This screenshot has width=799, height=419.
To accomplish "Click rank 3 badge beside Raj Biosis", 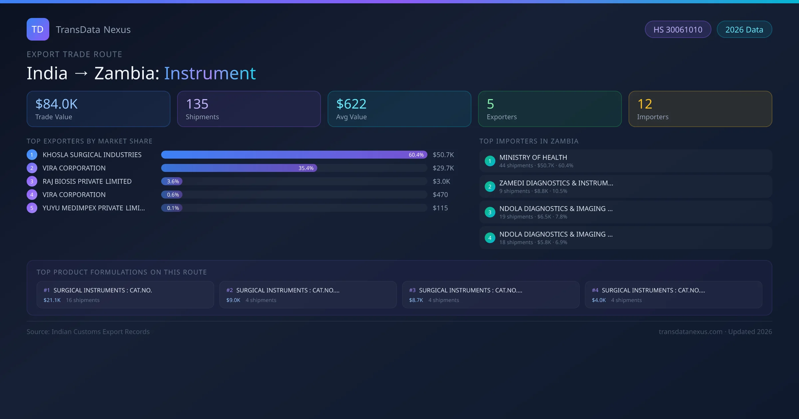I will click(x=32, y=181).
